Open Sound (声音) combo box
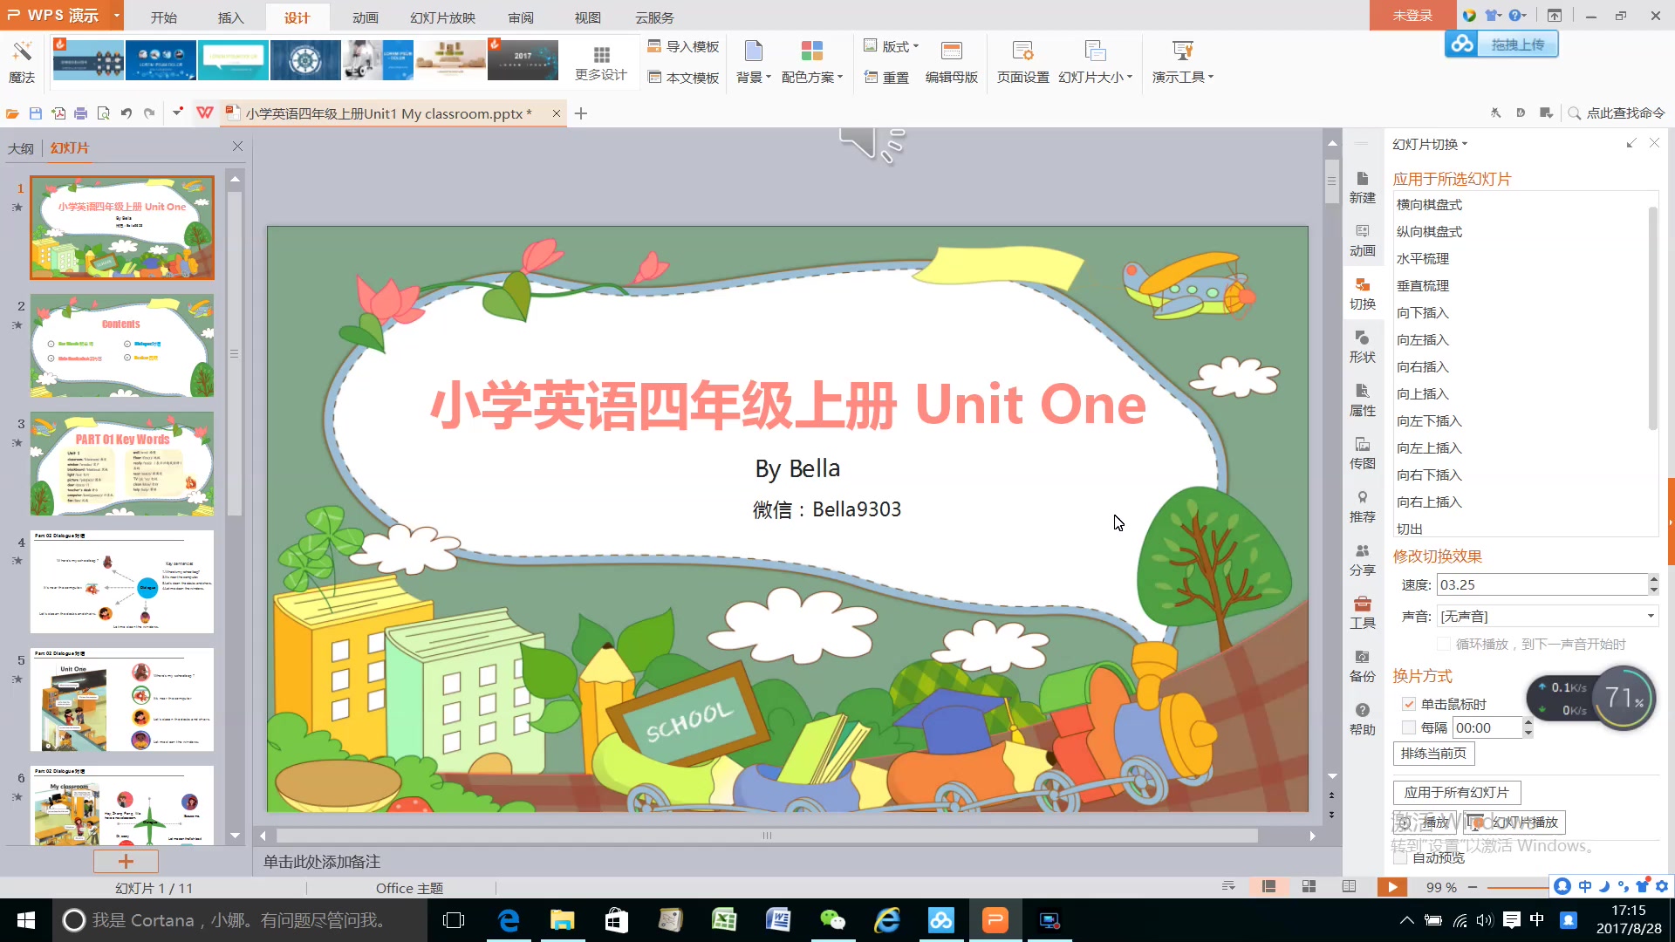The height and width of the screenshot is (942, 1675). [1548, 617]
